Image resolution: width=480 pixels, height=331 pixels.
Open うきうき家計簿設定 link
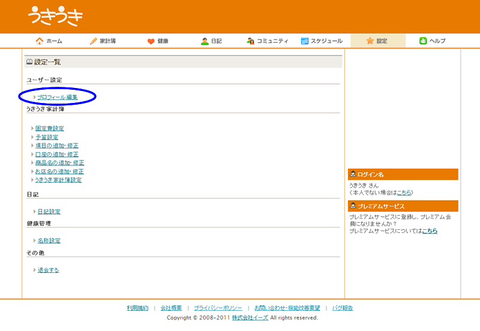click(x=58, y=180)
